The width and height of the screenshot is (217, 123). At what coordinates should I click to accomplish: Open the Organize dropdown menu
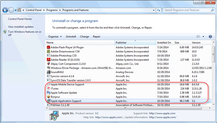pyautogui.click(x=55, y=37)
